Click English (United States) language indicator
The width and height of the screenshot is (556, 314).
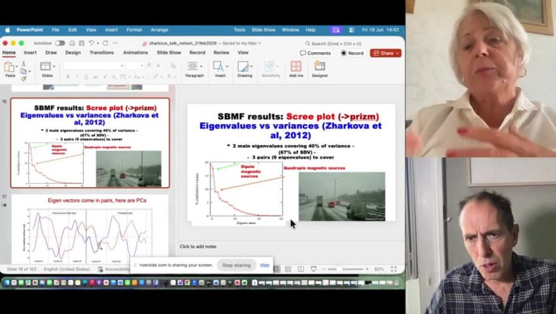pos(67,270)
